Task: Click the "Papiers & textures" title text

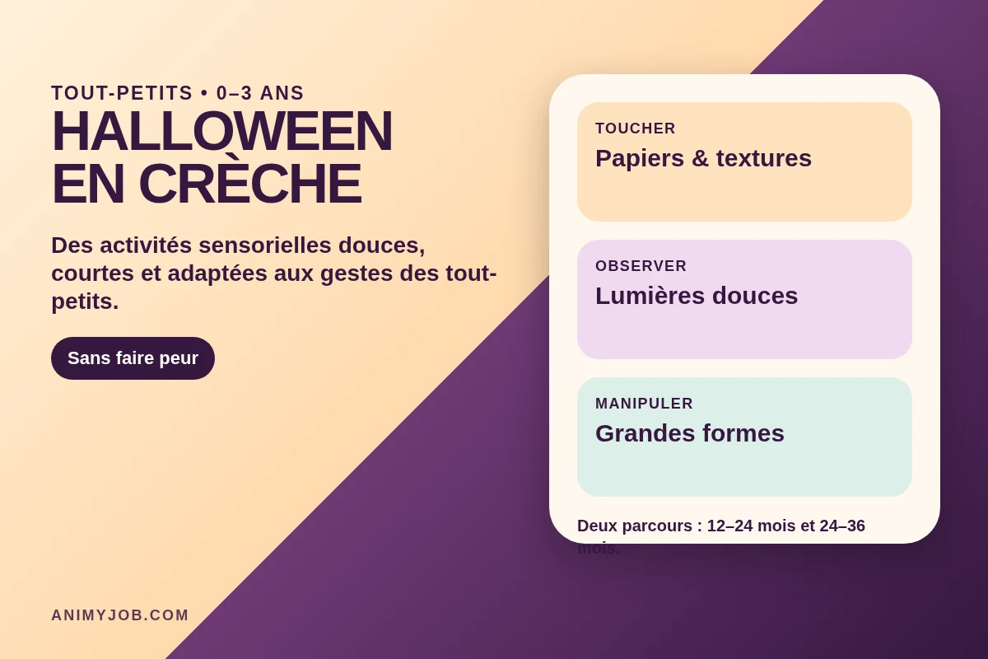Action: (x=704, y=158)
